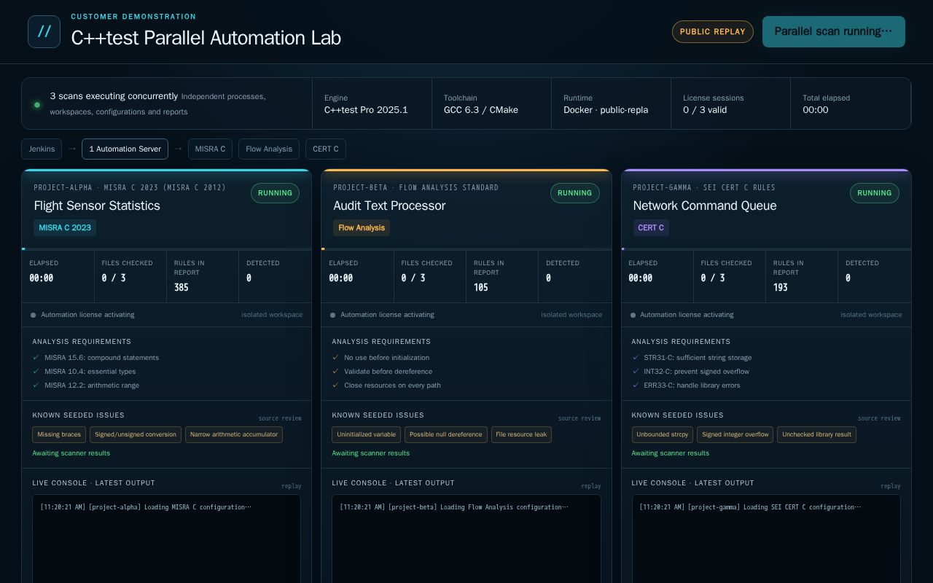Click the Project-Gamma progress bar
933x583 pixels.
[766, 249]
